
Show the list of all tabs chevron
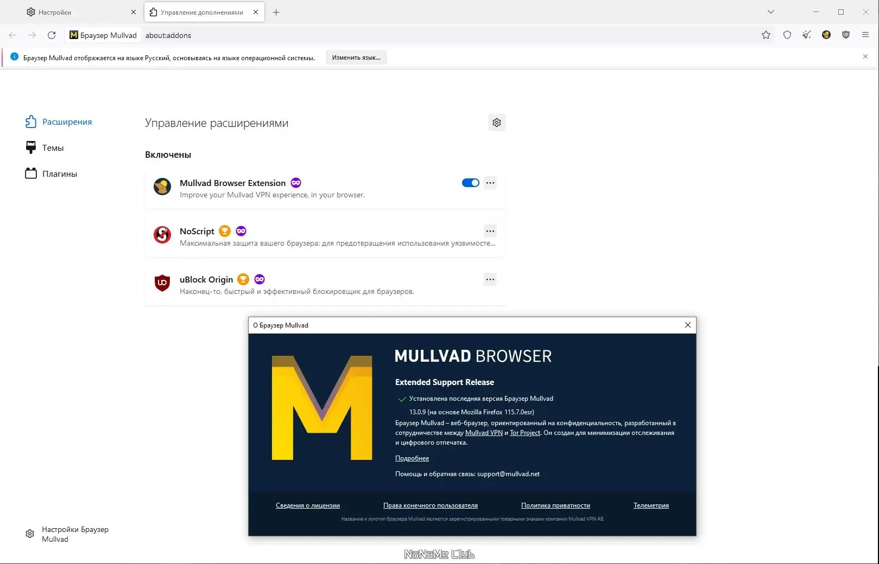click(771, 12)
